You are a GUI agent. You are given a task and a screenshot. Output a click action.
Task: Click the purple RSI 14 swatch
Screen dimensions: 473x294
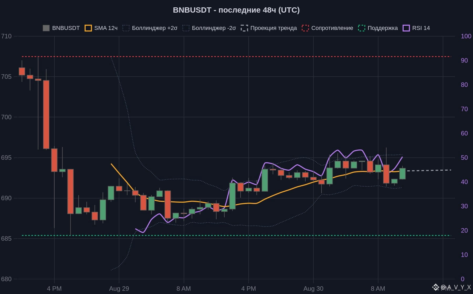pos(406,28)
